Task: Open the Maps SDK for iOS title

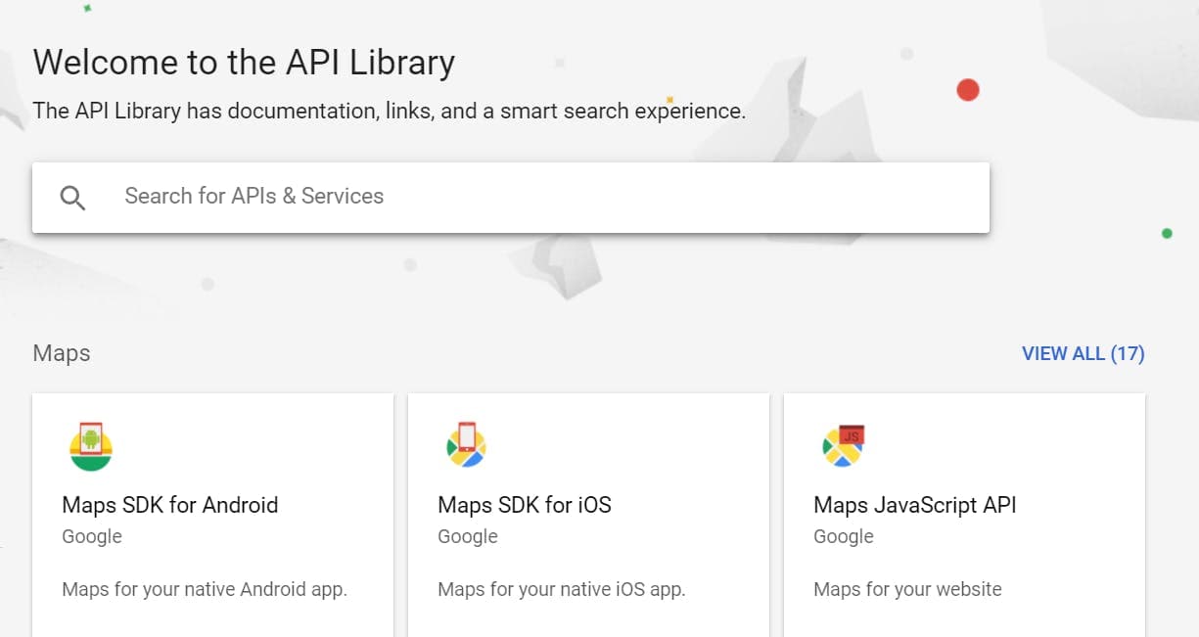Action: [x=525, y=505]
